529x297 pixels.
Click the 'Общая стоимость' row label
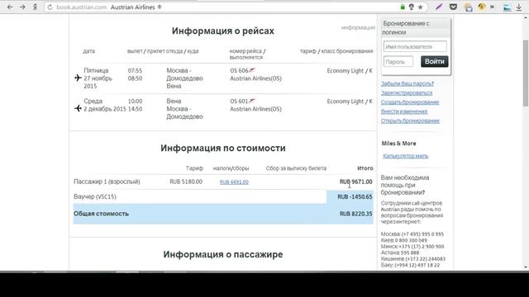pyautogui.click(x=101, y=214)
